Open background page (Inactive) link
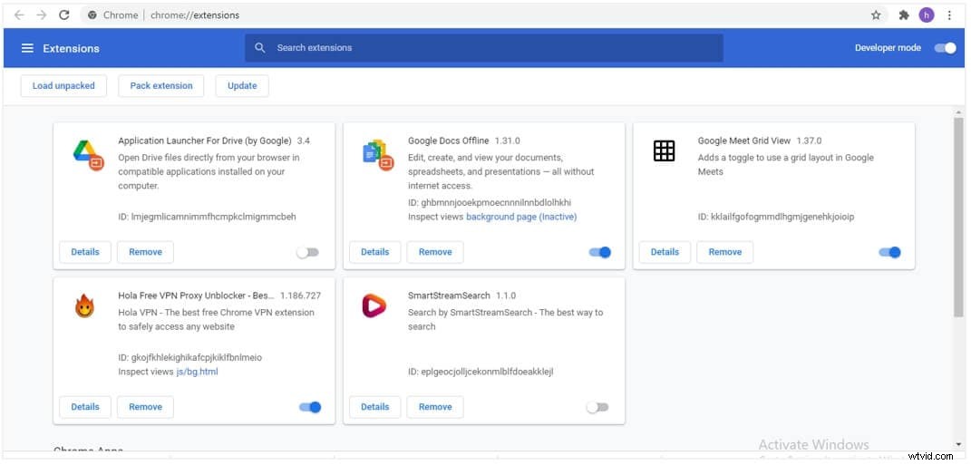Image resolution: width=971 pixels, height=465 pixels. 521,217
